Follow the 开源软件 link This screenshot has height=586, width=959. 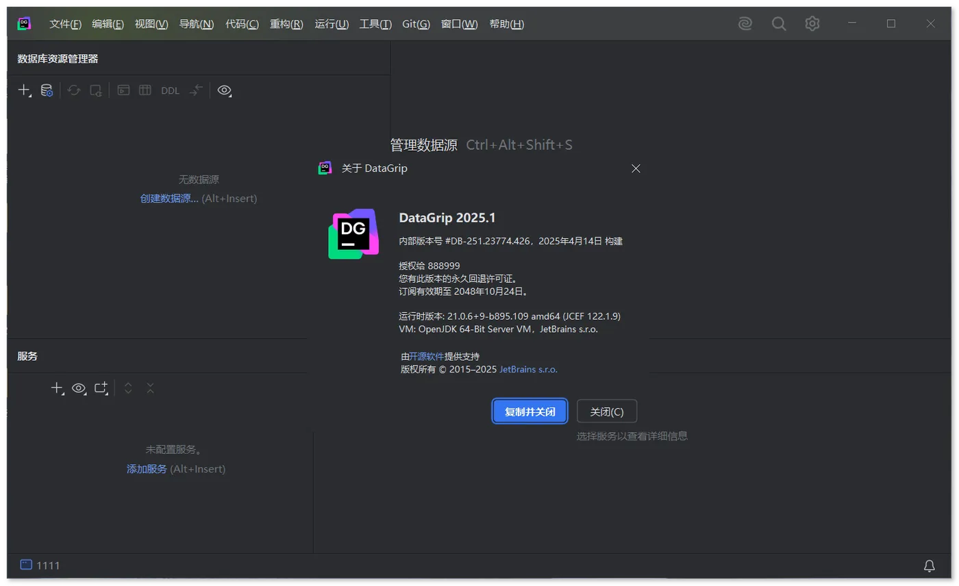[x=427, y=357]
